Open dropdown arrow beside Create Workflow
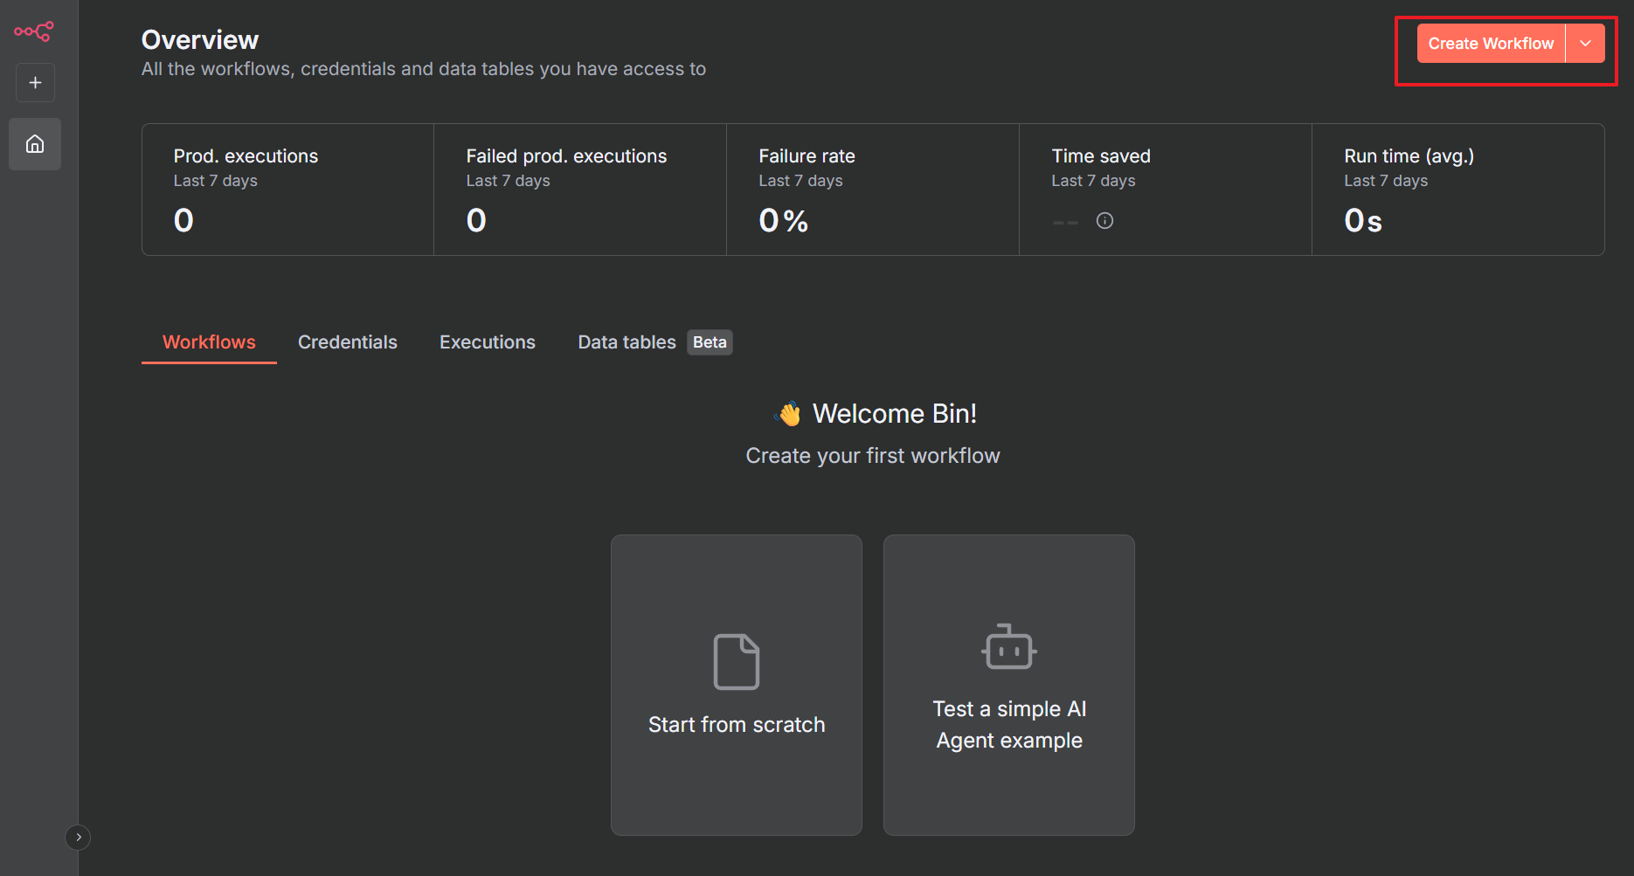Viewport: 1634px width, 876px height. pos(1585,44)
